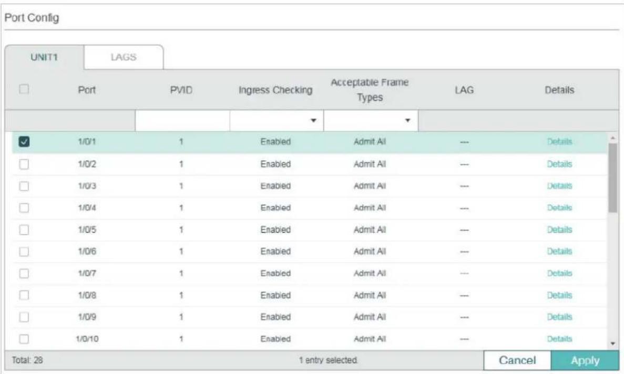
Task: Click PVID value in row 1/0/7
Action: (x=181, y=273)
